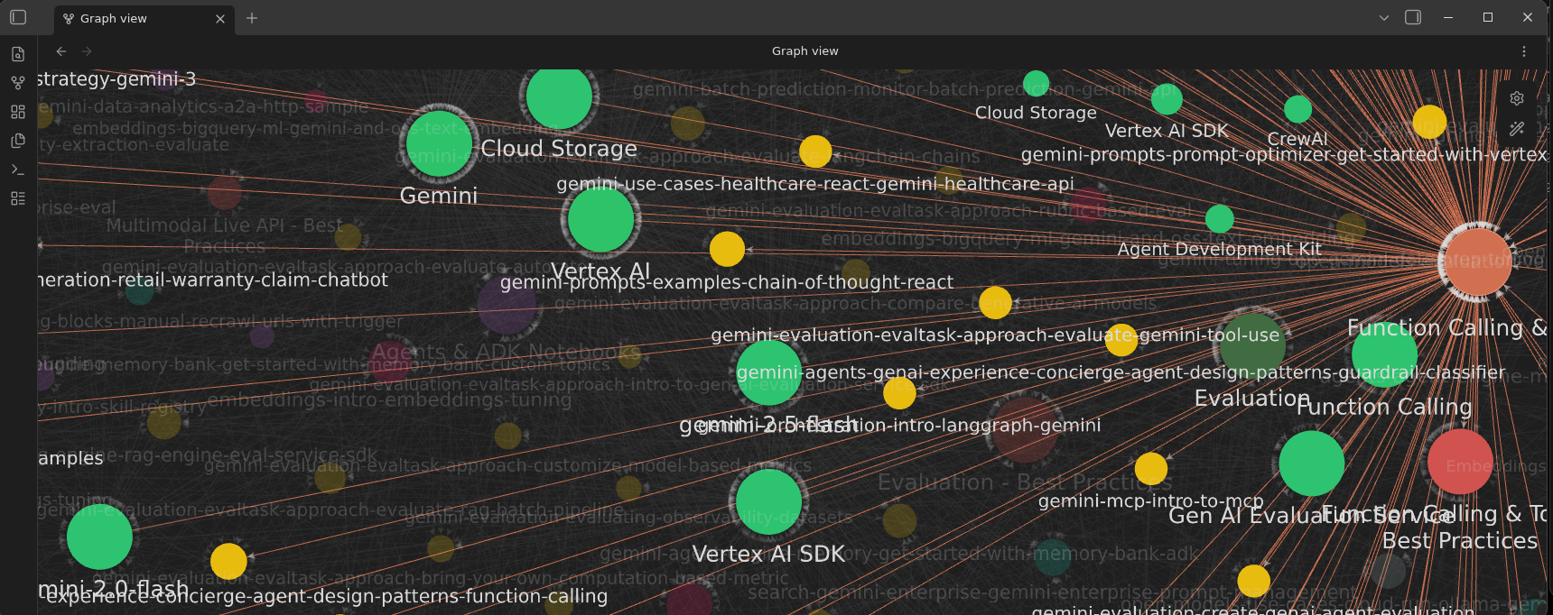Image resolution: width=1553 pixels, height=615 pixels.
Task: Click the CrewAI label
Action: 1297,139
